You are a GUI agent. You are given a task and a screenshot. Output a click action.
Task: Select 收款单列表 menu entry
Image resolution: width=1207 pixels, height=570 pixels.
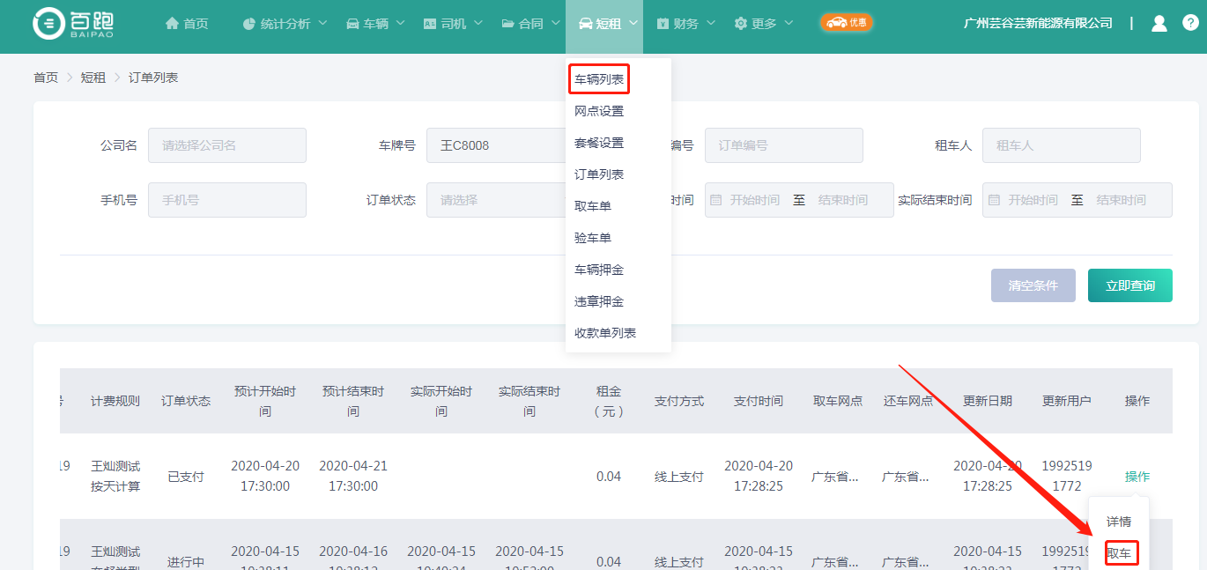tap(605, 333)
